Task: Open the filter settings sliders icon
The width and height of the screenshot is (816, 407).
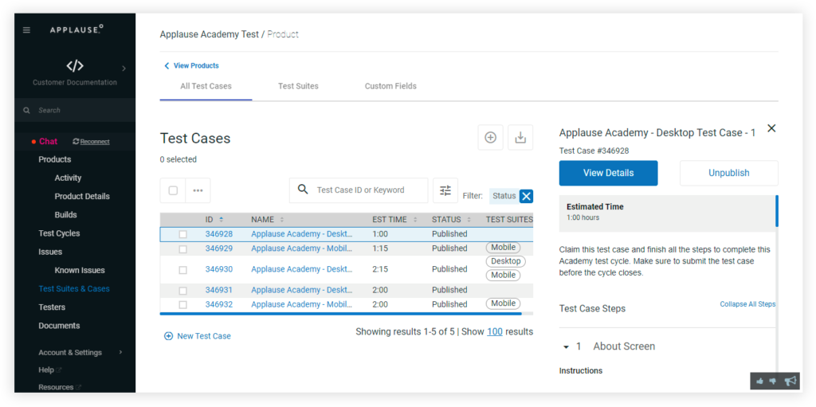Action: 445,190
